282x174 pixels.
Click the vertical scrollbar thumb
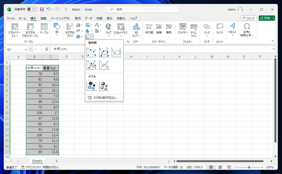click(x=275, y=100)
